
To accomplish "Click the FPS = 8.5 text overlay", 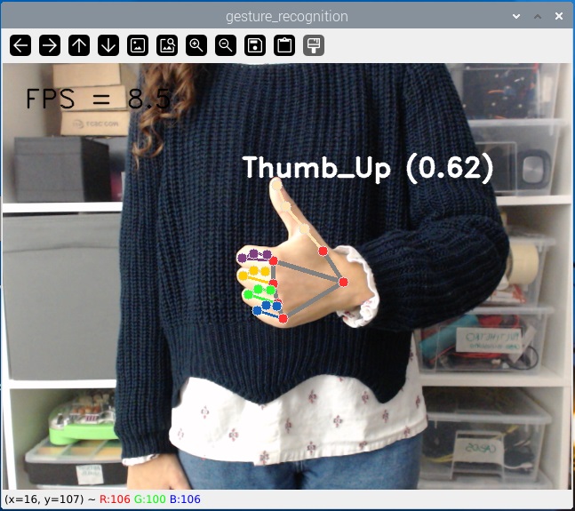I will 98,99.
